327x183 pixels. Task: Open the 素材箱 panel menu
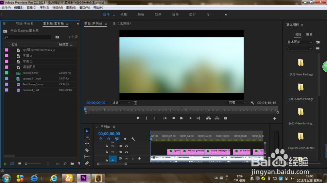[x=67, y=24]
